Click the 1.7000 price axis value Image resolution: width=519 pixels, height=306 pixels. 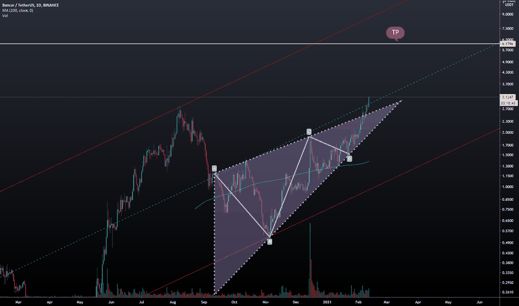tap(507, 145)
